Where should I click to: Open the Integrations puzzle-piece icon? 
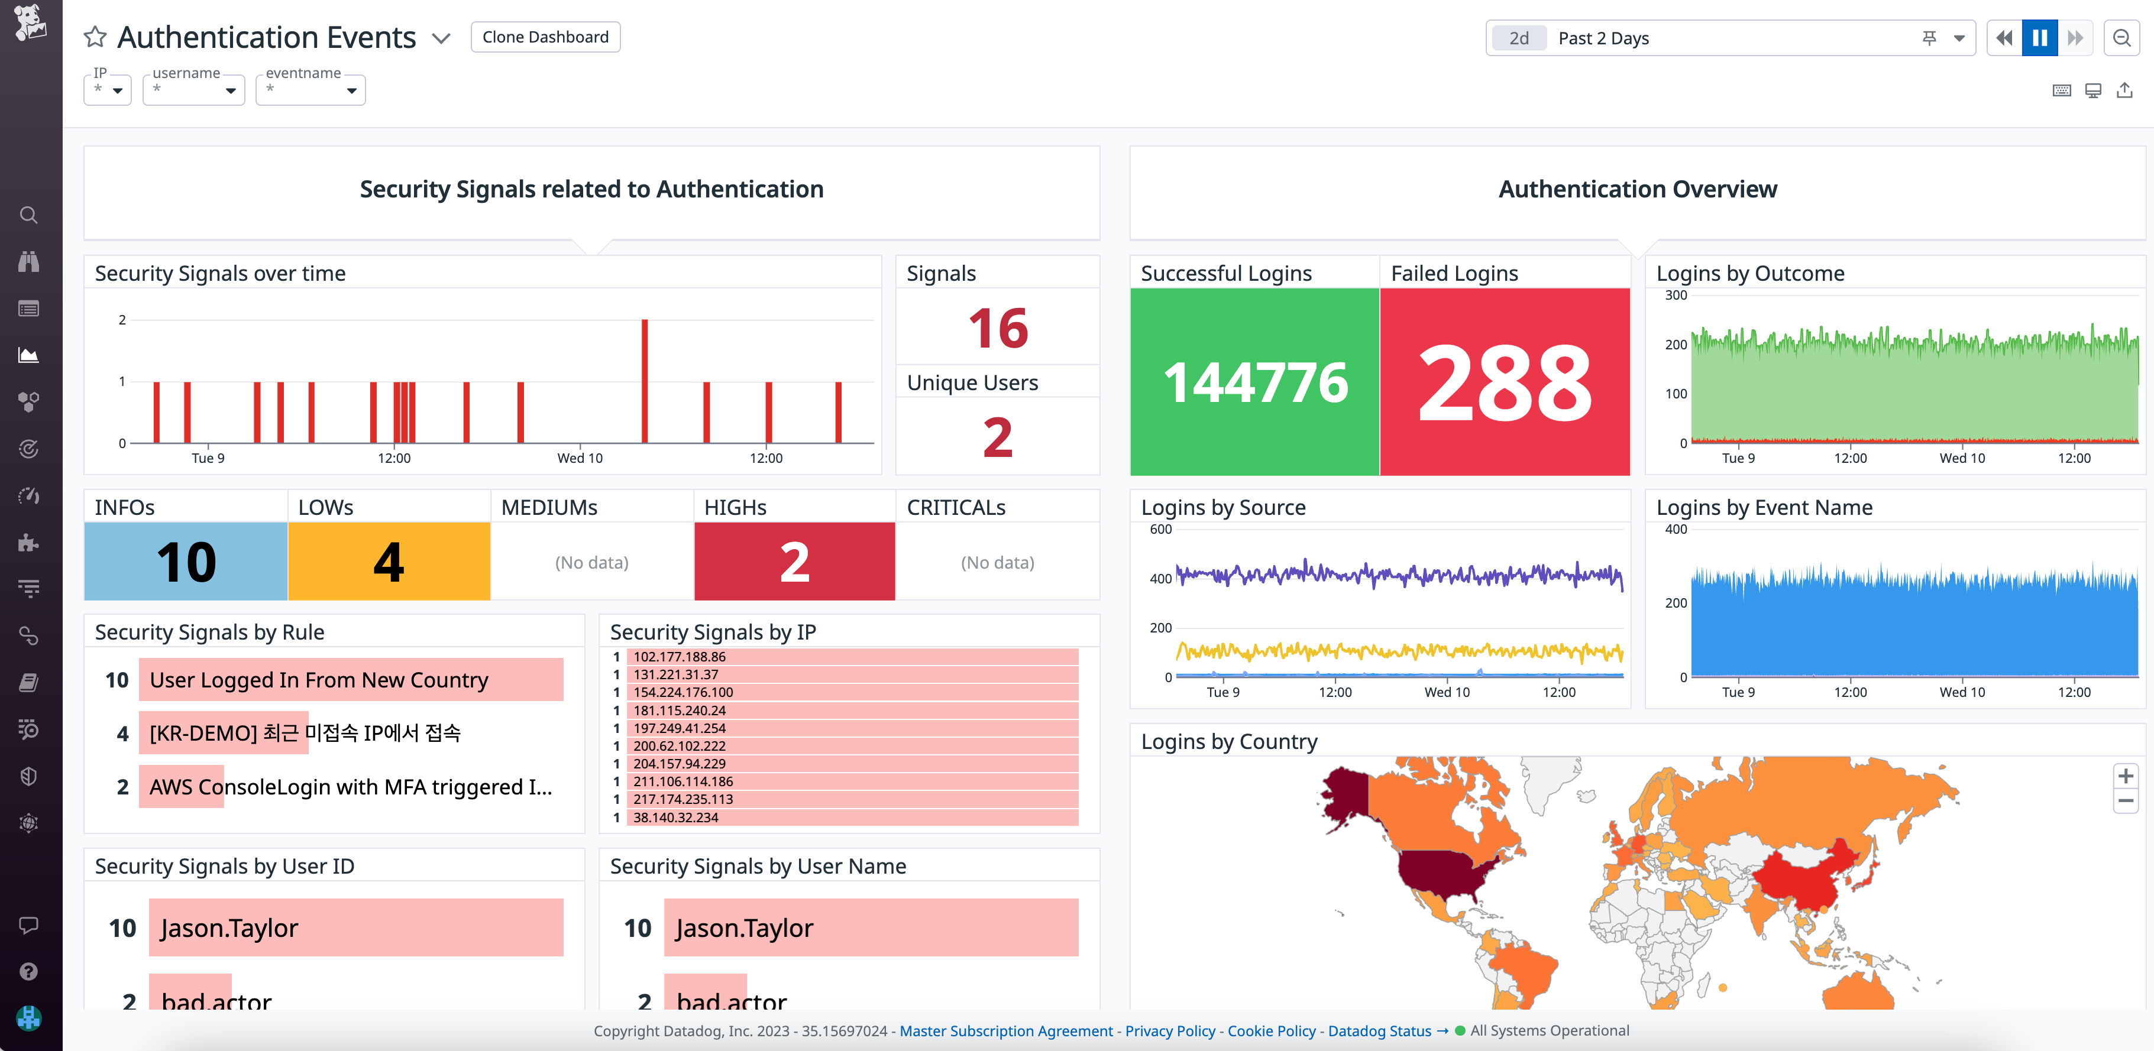click(x=28, y=542)
